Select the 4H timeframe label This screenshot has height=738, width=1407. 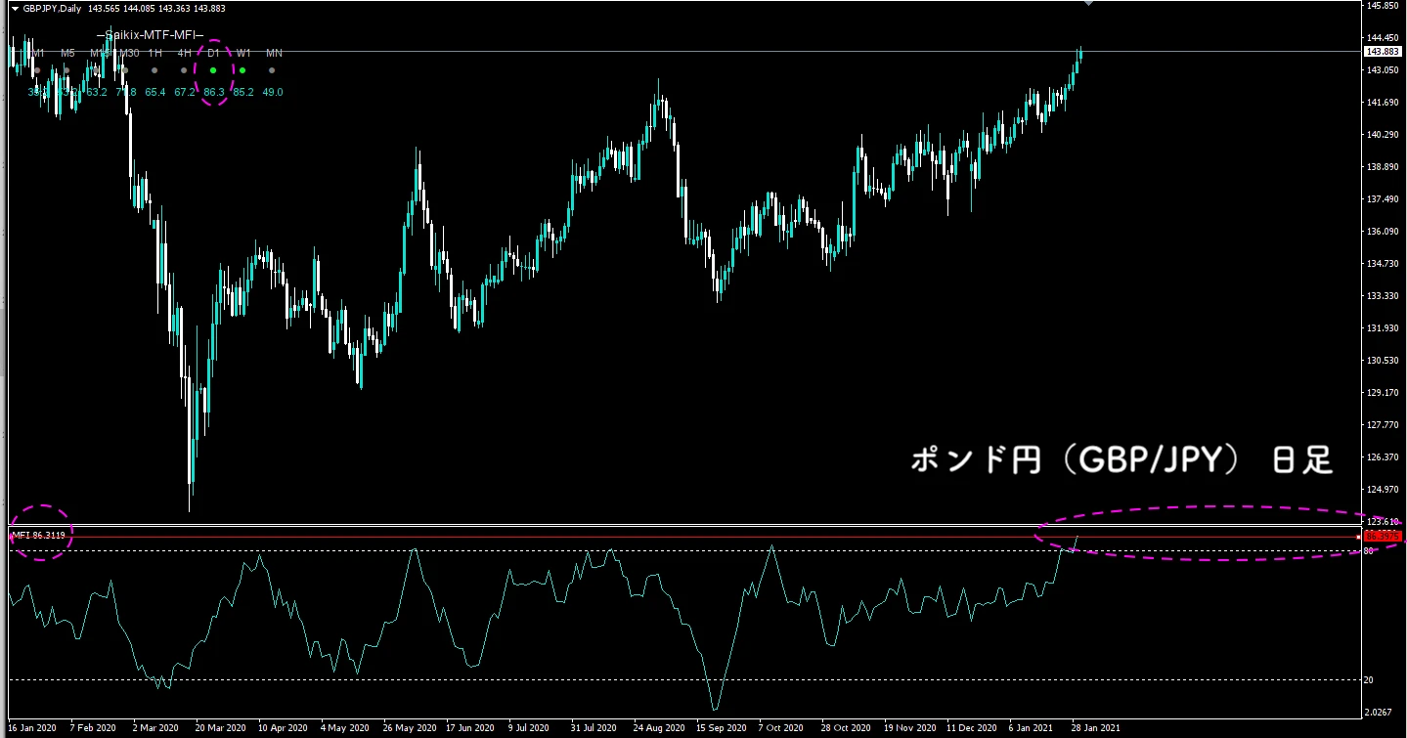184,53
